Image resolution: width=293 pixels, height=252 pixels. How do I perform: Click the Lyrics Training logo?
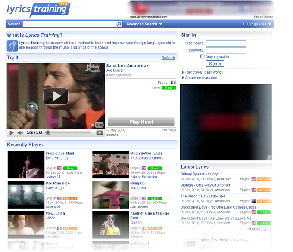(x=38, y=9)
